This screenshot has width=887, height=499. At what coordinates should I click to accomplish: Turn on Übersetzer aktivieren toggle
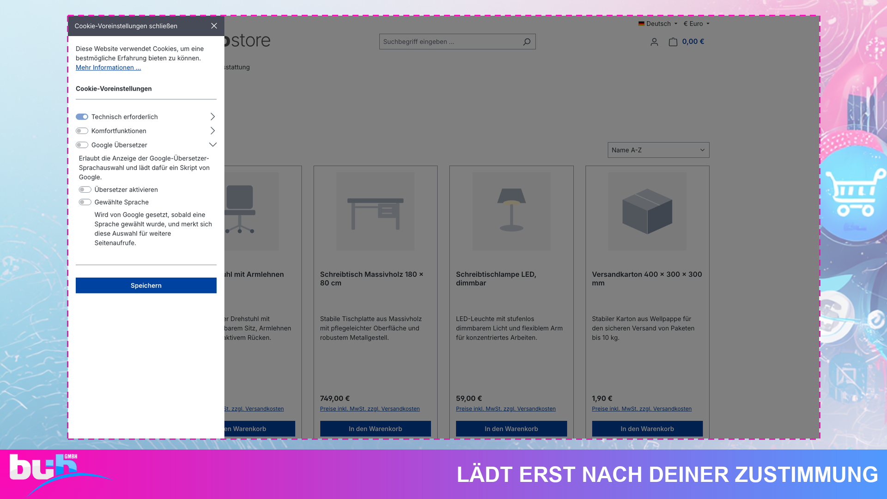(85, 189)
